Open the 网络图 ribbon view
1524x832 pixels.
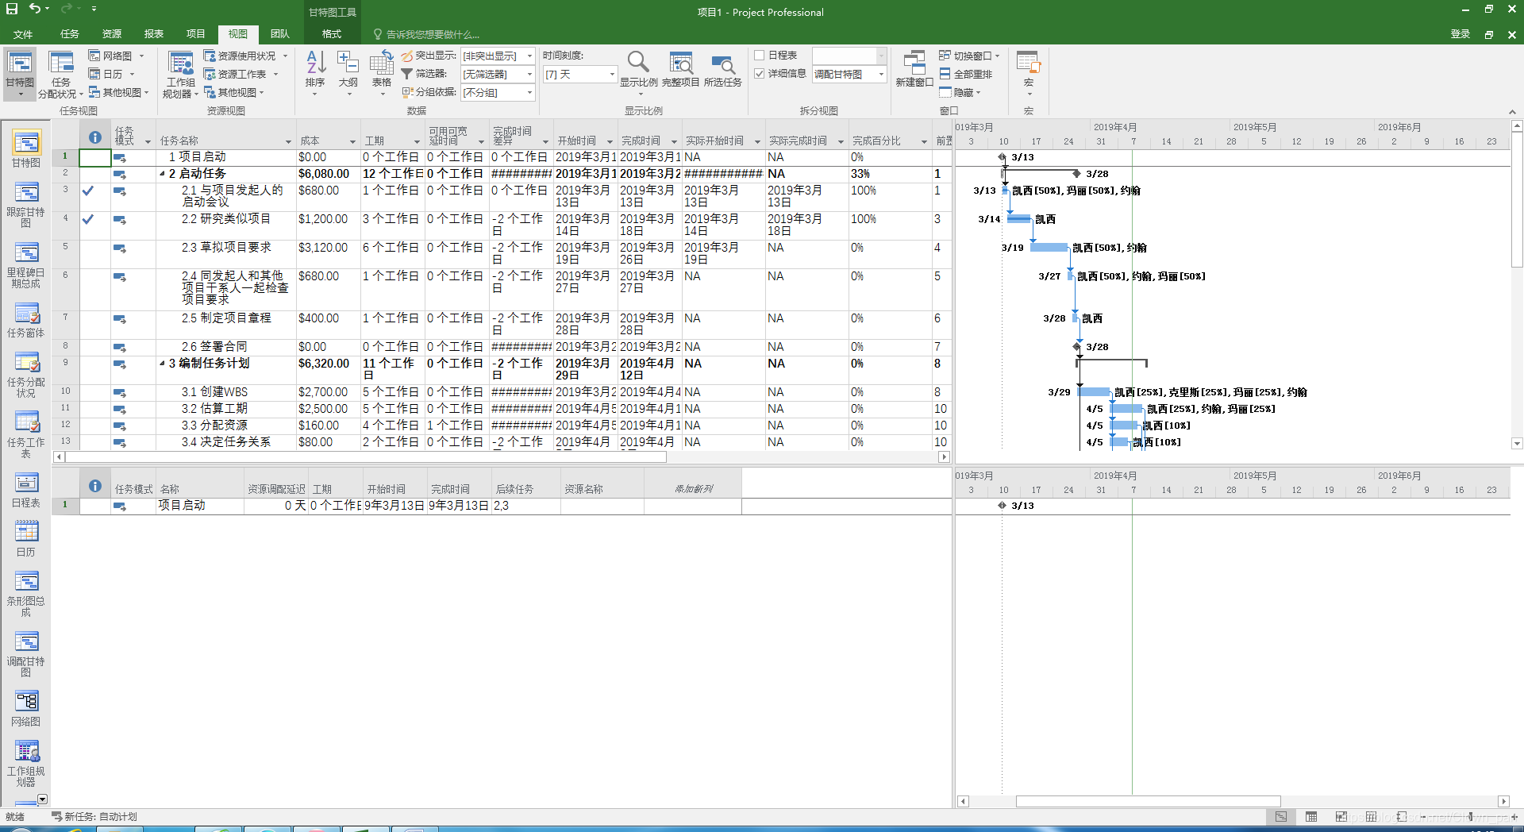point(116,56)
